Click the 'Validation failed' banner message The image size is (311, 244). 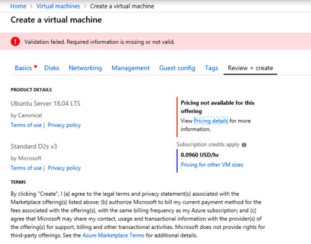point(100,42)
